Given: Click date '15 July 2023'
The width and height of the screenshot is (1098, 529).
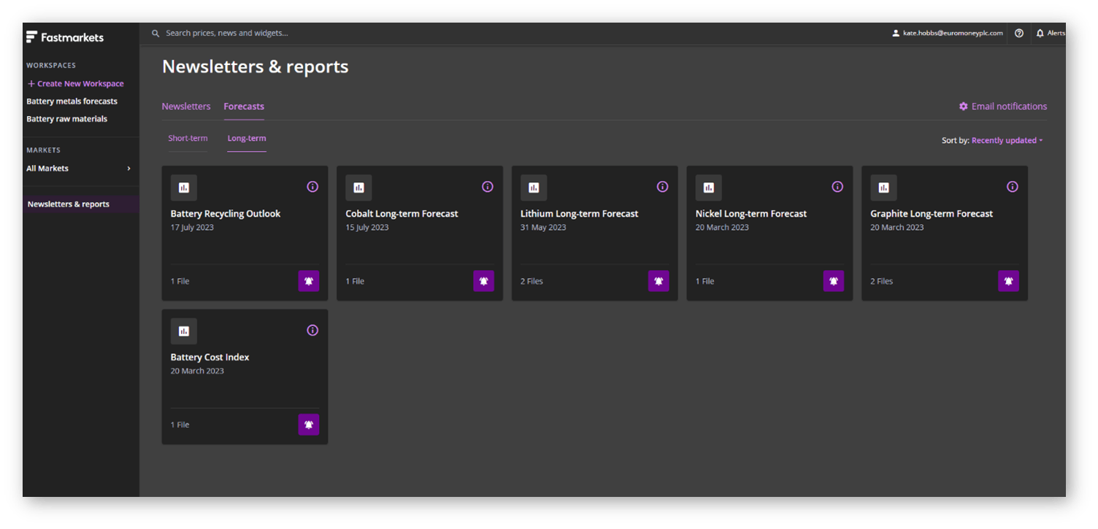Looking at the screenshot, I should 367,228.
